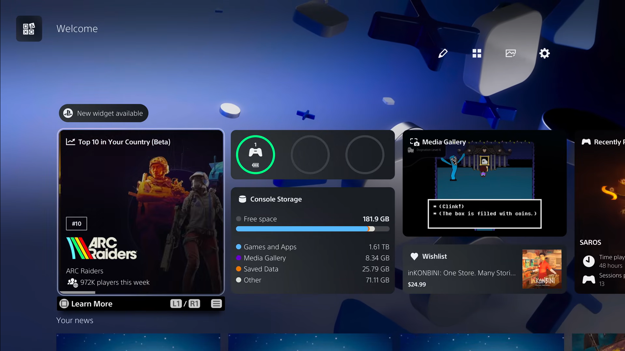Select the second empty controller slot circle
Screen dimensions: 625x351
click(x=310, y=155)
